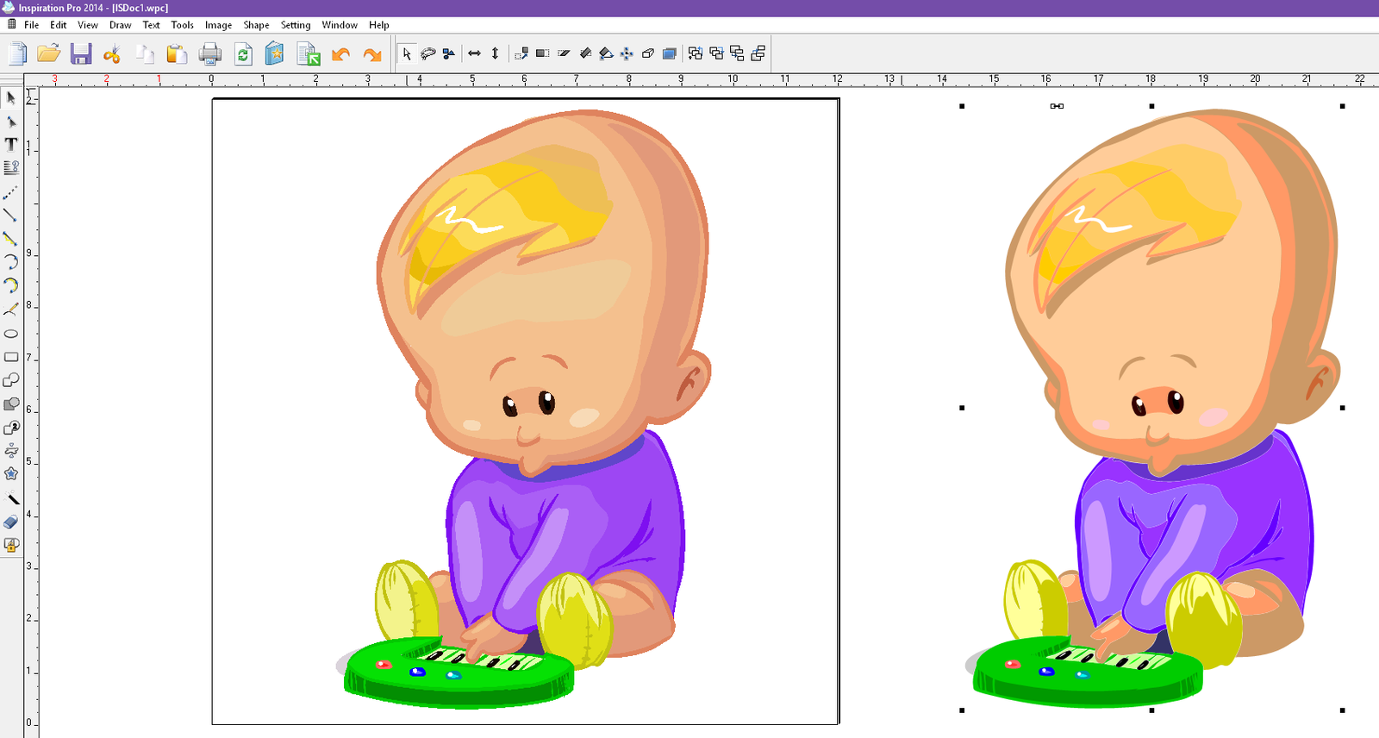
Task: Click the Print icon
Action: [210, 54]
